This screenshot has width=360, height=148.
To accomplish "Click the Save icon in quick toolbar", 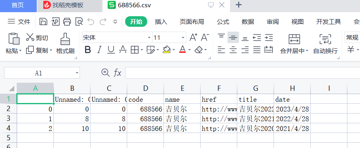I will [x=43, y=22].
